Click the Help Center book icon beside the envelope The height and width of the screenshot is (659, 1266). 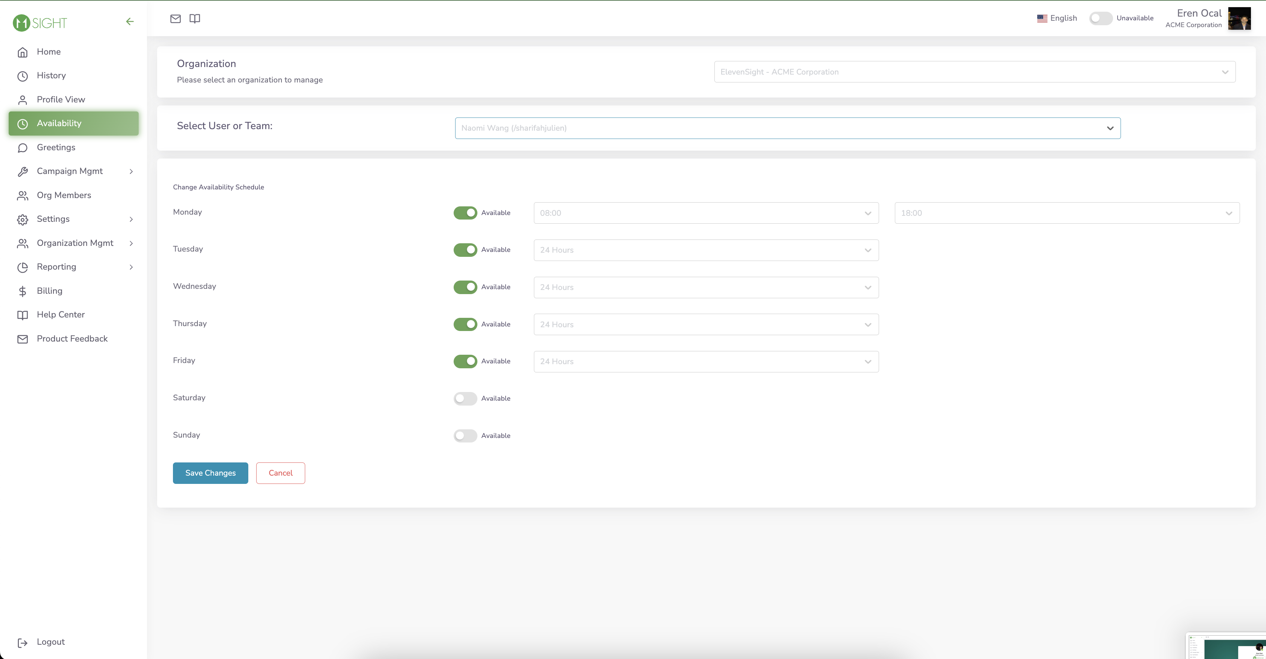195,18
